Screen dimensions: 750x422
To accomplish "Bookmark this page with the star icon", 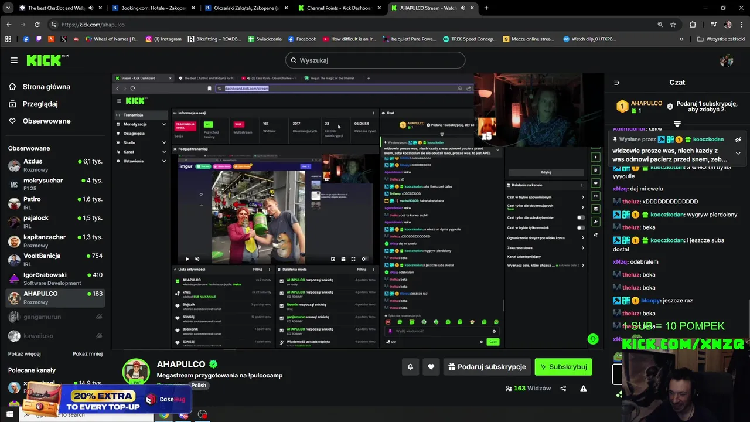I will tap(673, 25).
